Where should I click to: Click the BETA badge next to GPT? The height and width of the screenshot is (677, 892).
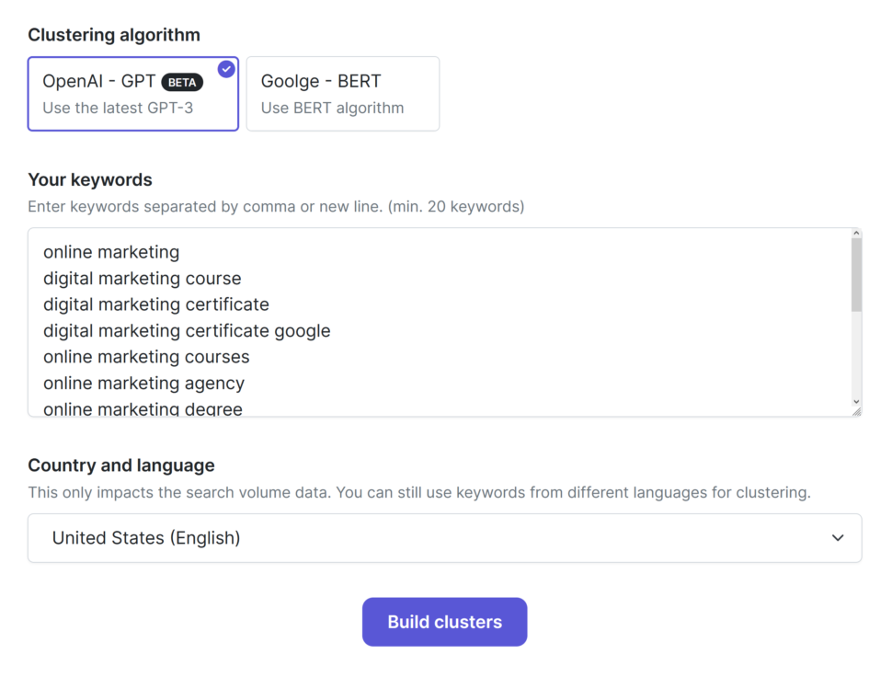[x=182, y=83]
